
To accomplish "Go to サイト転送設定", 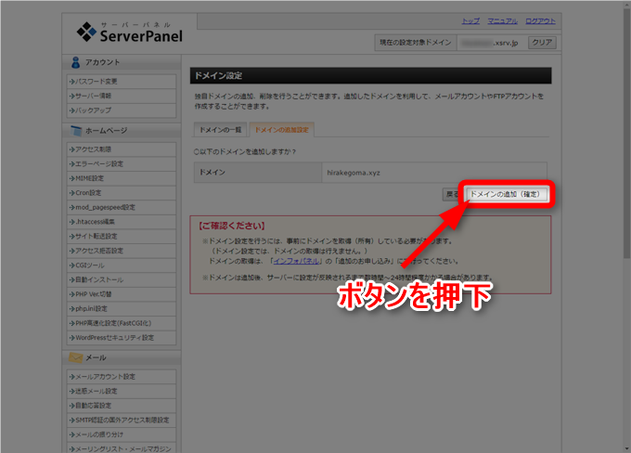I will click(122, 237).
